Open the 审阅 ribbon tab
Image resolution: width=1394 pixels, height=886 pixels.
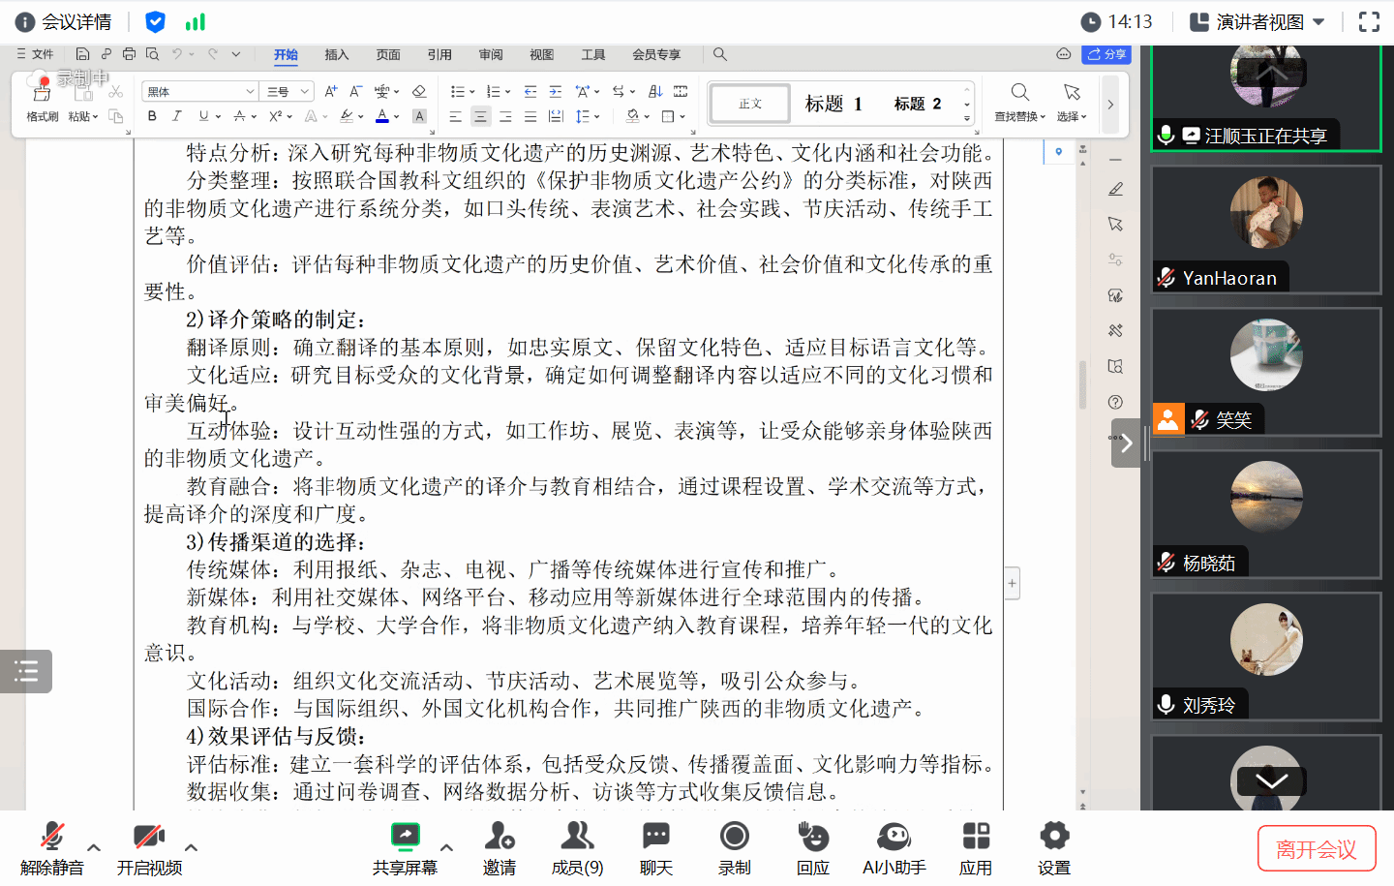tap(491, 54)
